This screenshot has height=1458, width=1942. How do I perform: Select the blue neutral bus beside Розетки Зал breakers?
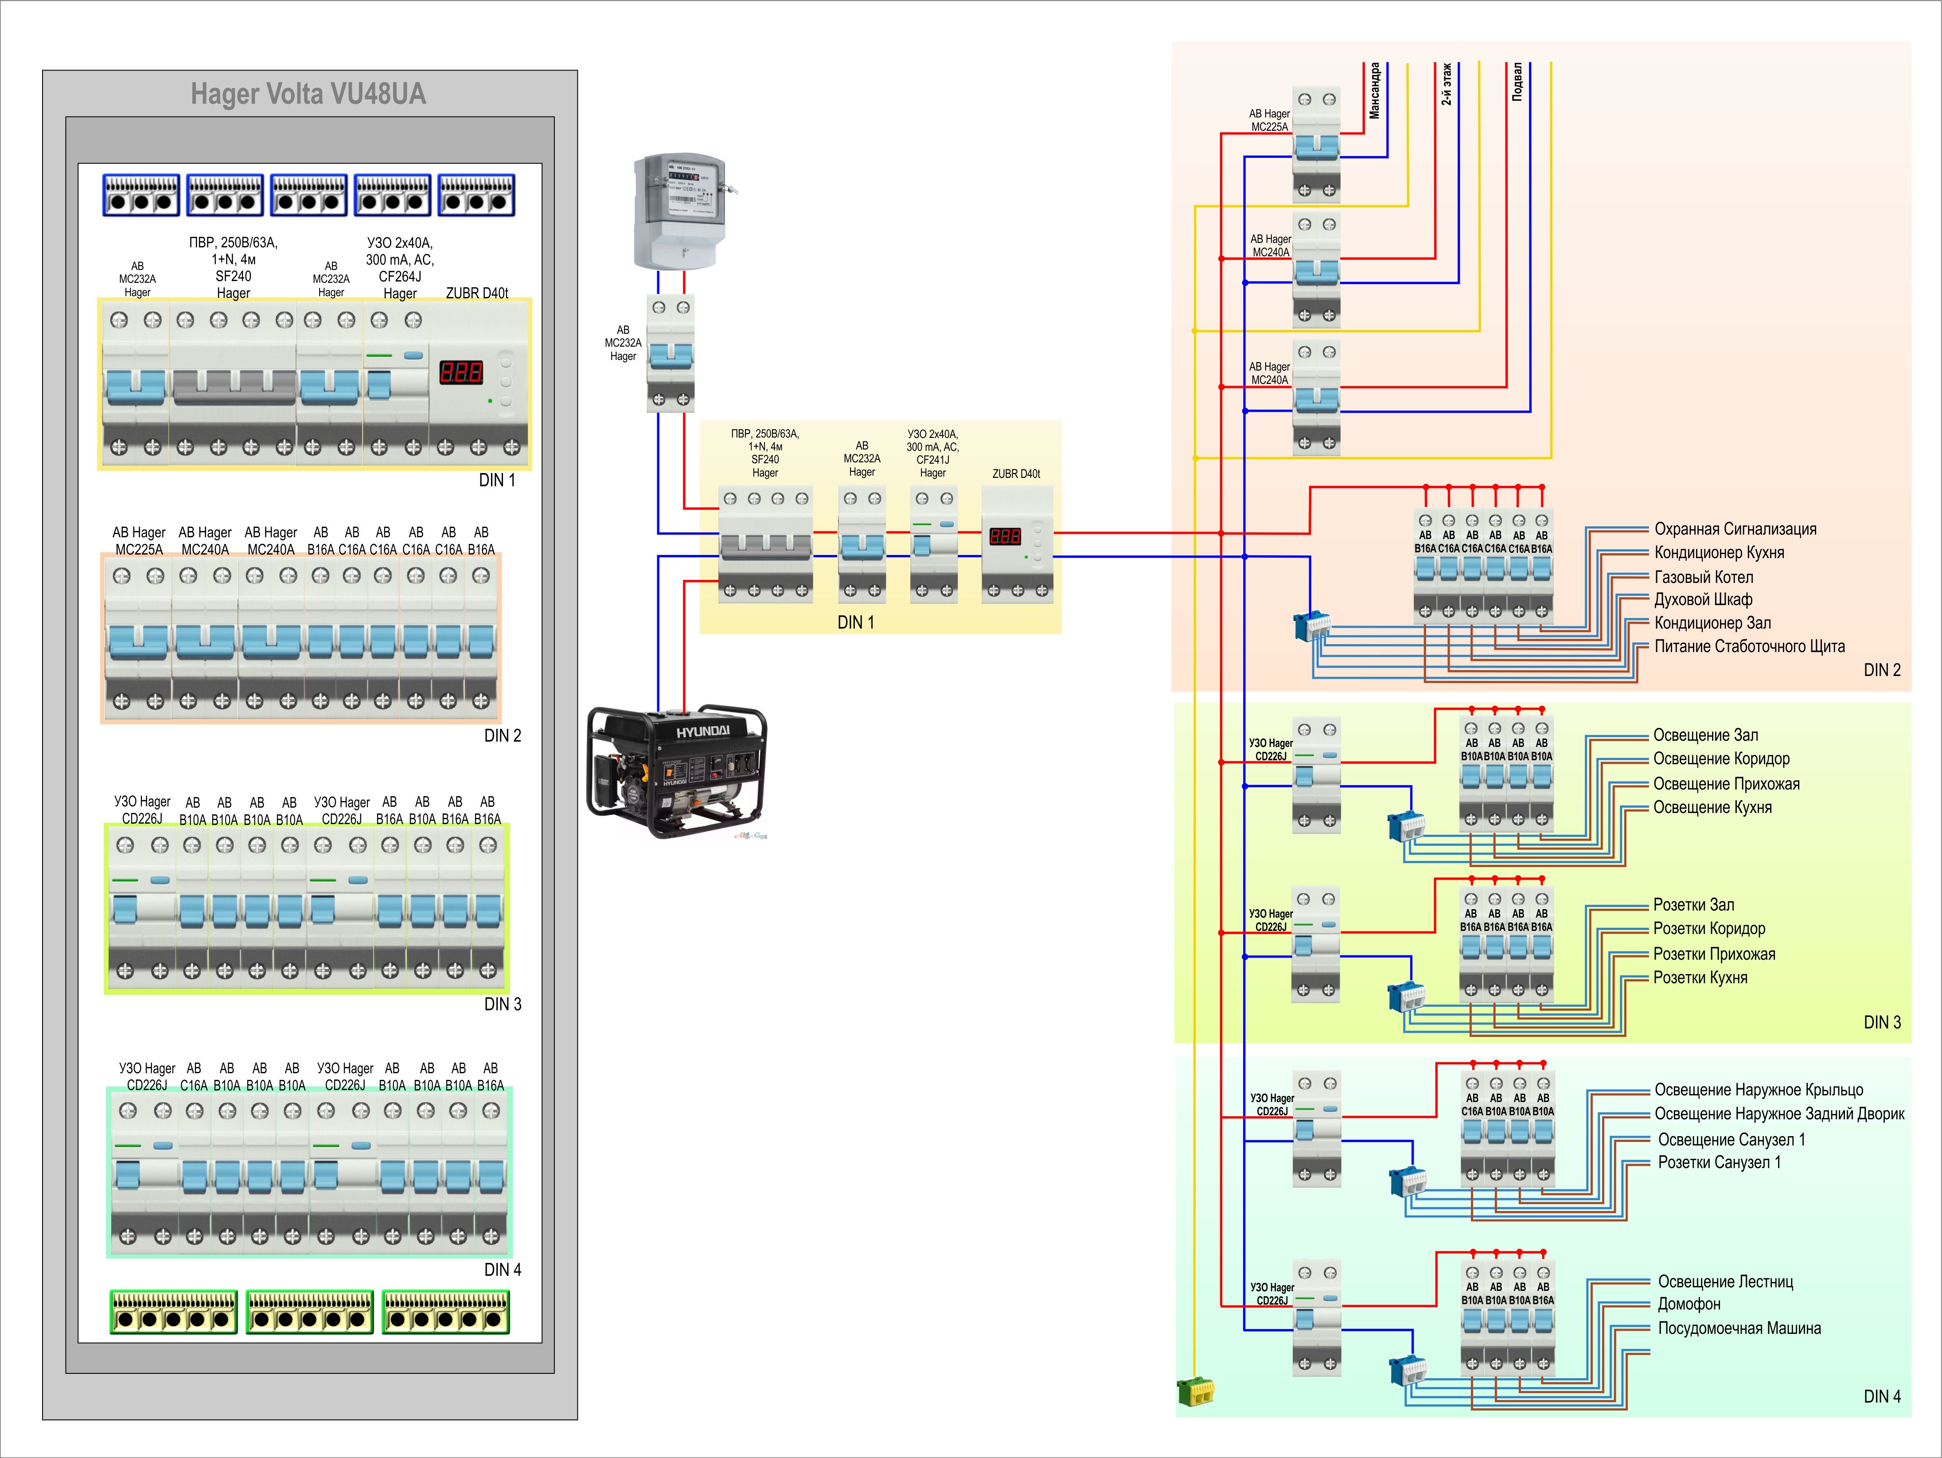tap(1407, 997)
